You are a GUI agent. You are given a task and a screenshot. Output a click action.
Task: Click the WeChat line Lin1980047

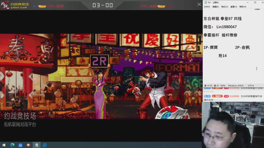click(220, 27)
